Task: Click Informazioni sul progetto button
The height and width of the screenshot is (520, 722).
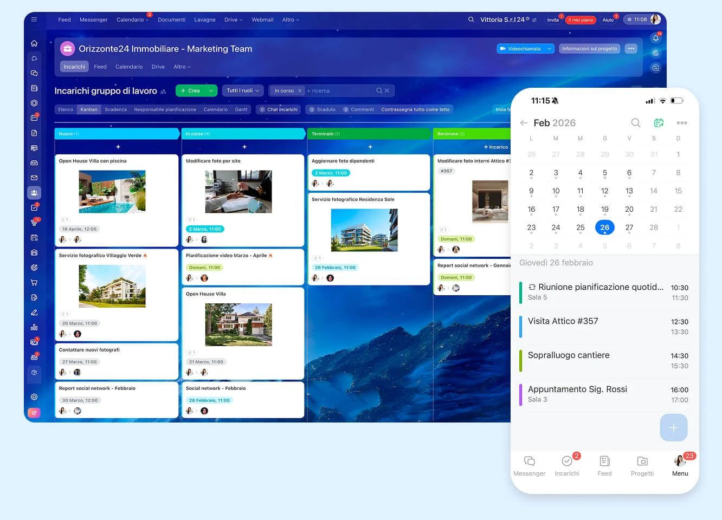Action: click(x=589, y=49)
